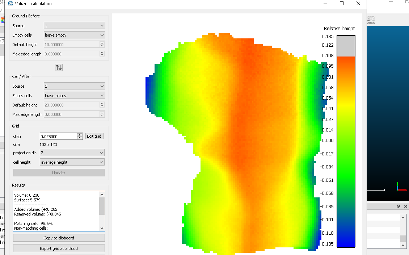Swap the Ground and Ceil sources
The height and width of the screenshot is (255, 409).
click(x=59, y=67)
